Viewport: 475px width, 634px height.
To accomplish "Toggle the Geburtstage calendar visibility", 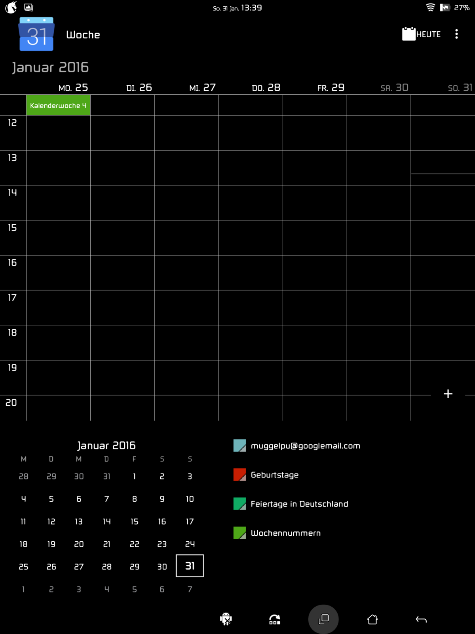I will tap(239, 475).
